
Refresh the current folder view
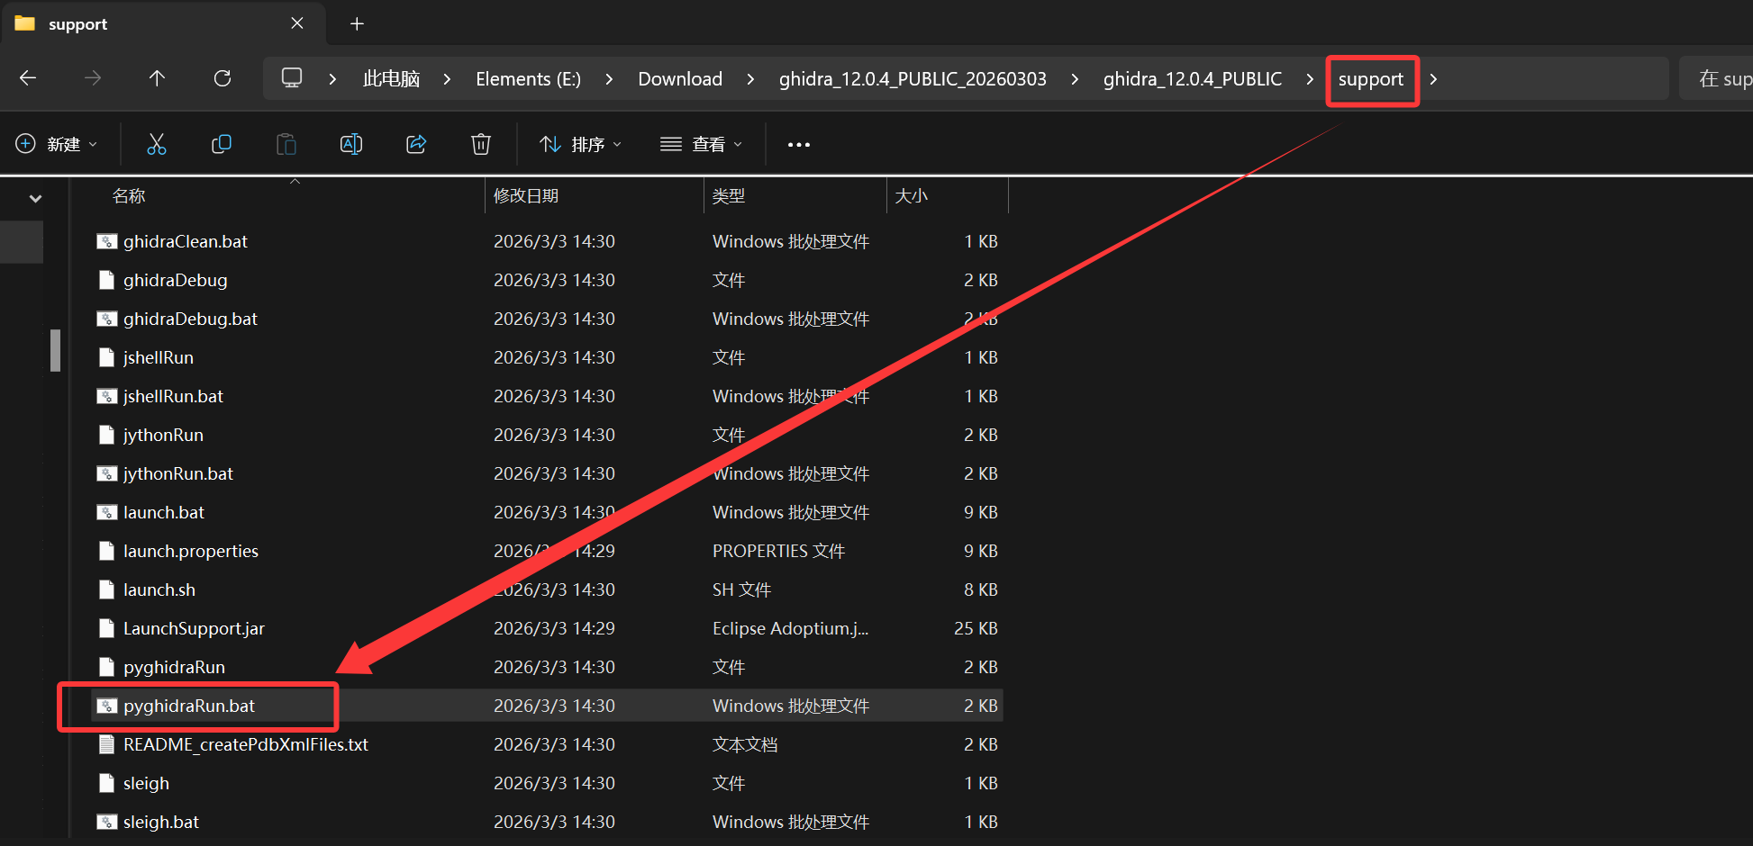[223, 78]
